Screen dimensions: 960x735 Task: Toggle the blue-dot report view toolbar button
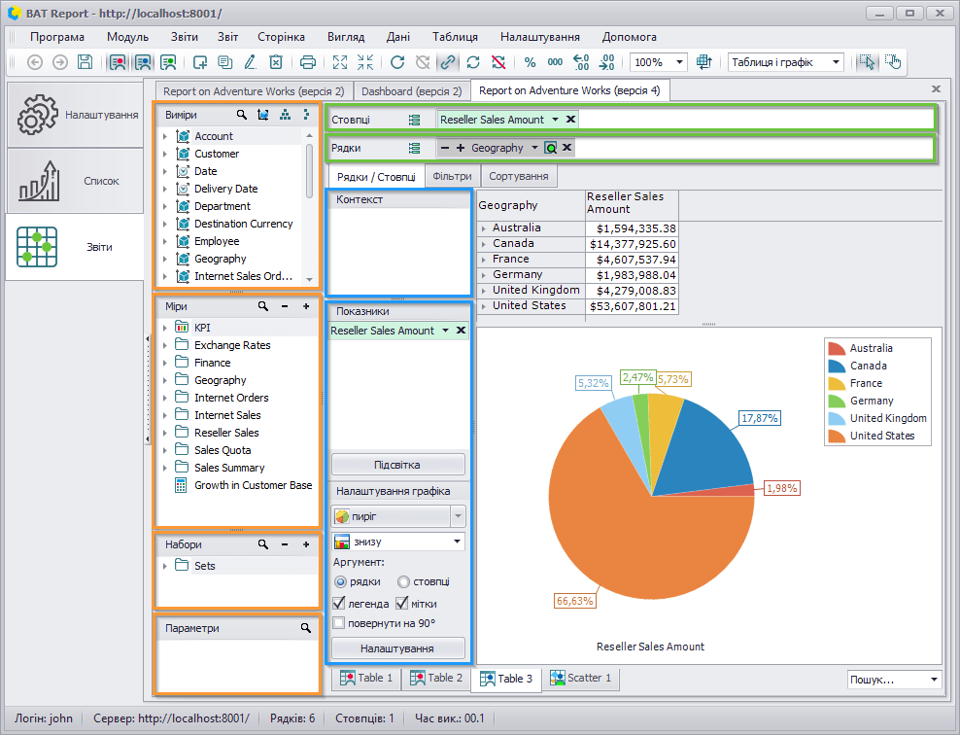point(143,62)
